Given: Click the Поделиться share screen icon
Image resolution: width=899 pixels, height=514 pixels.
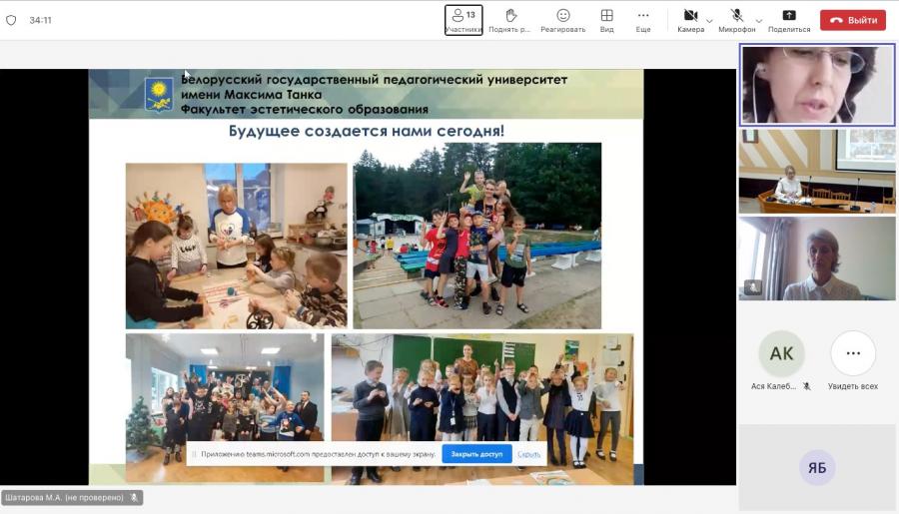Looking at the screenshot, I should 789,20.
